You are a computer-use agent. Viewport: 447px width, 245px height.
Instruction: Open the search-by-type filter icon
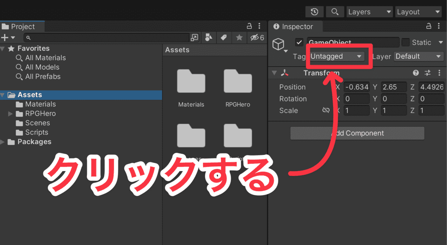click(208, 37)
